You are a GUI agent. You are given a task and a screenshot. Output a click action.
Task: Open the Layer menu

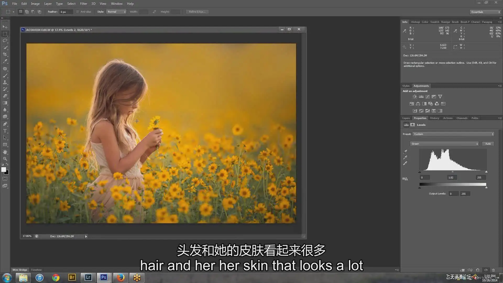click(48, 4)
